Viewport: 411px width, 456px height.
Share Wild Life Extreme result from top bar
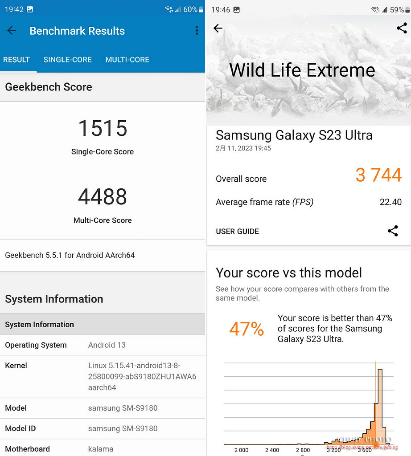pos(402,28)
